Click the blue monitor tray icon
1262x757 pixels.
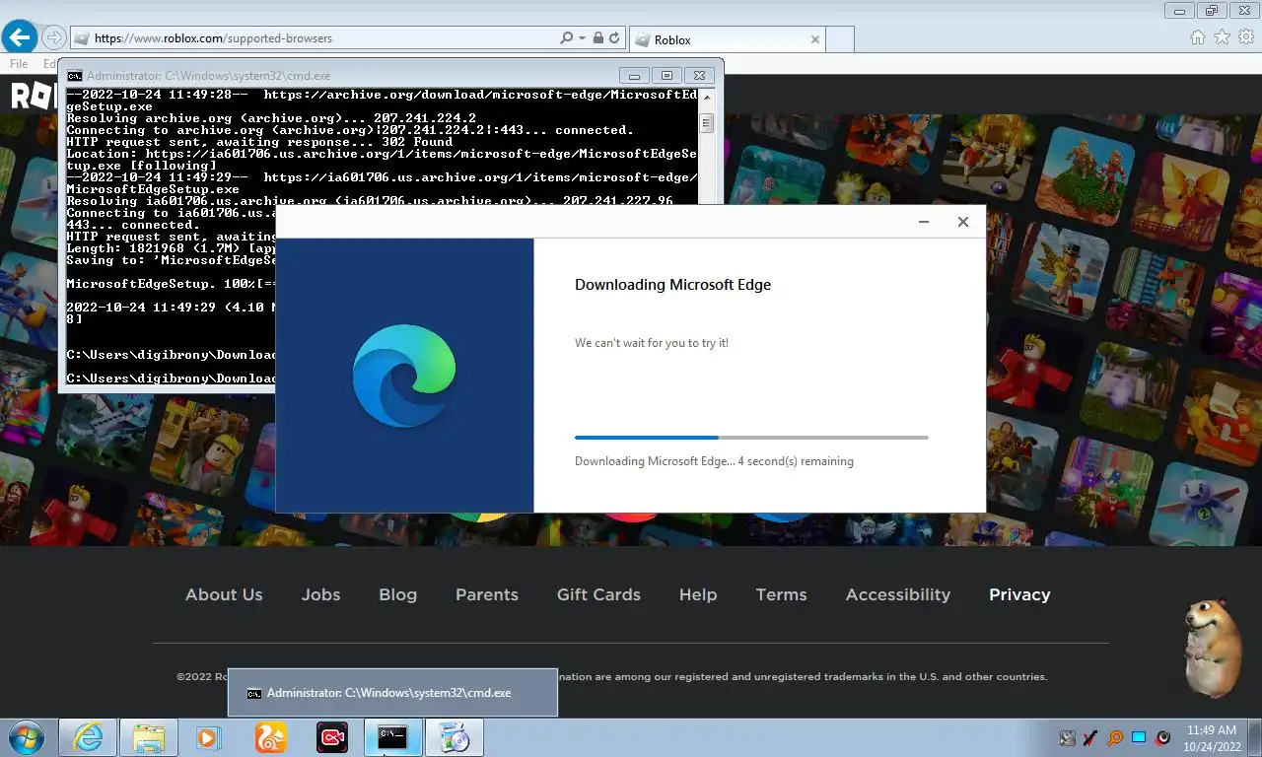[1139, 737]
